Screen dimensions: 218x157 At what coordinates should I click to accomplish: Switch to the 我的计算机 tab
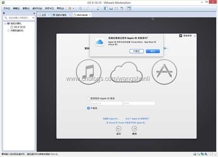tap(60, 15)
